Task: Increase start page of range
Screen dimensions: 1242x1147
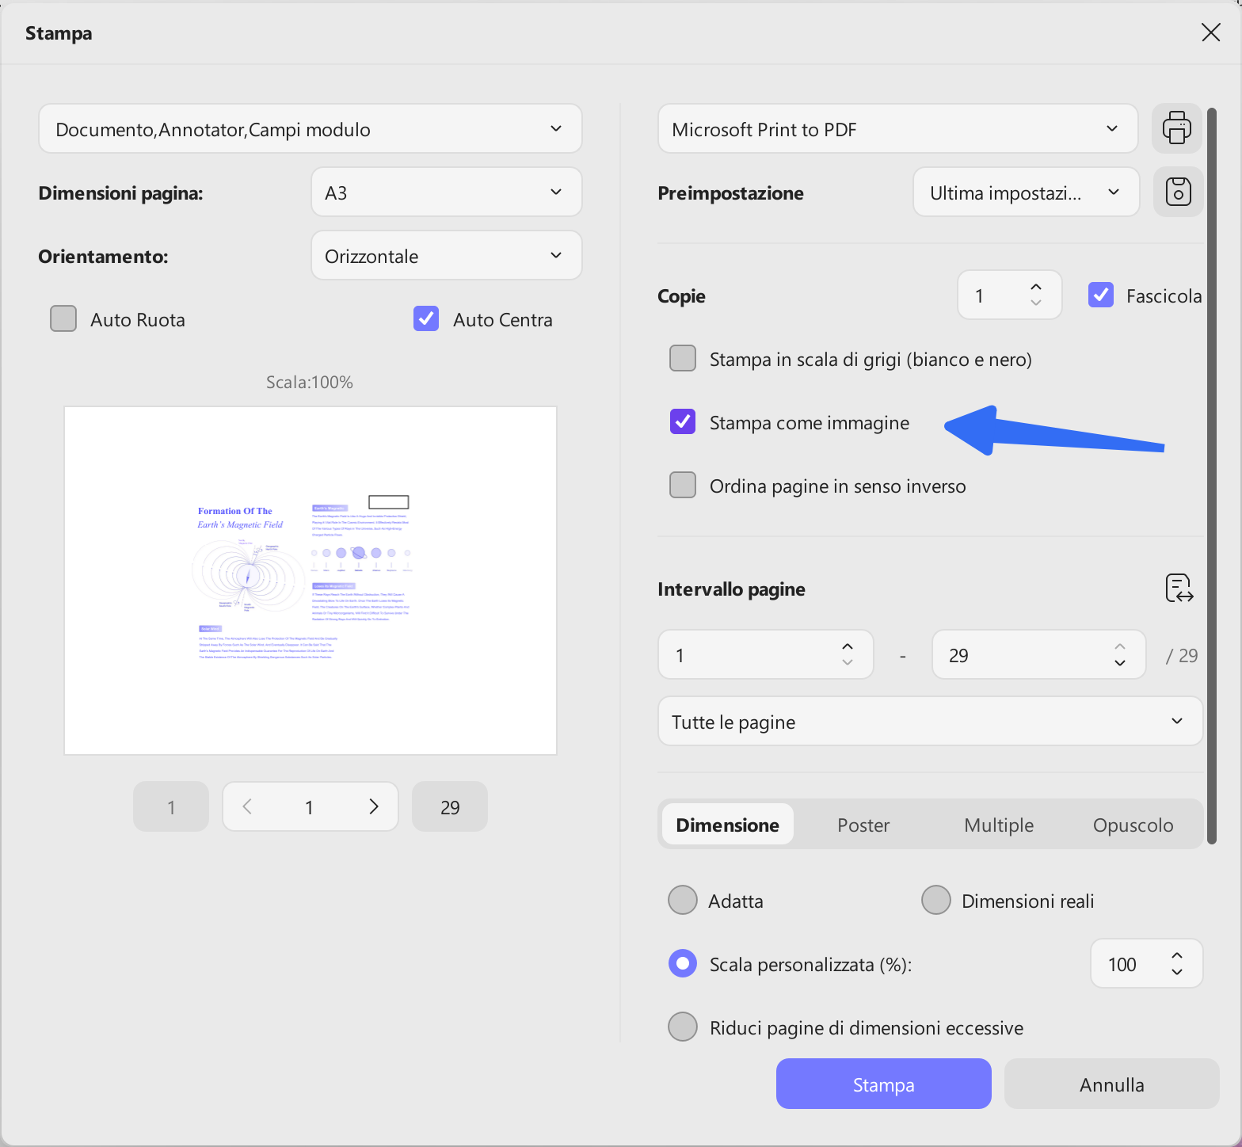Action: point(848,646)
